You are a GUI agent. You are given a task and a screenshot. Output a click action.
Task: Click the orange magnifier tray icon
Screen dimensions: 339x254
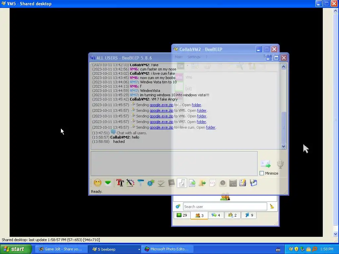[315, 249]
